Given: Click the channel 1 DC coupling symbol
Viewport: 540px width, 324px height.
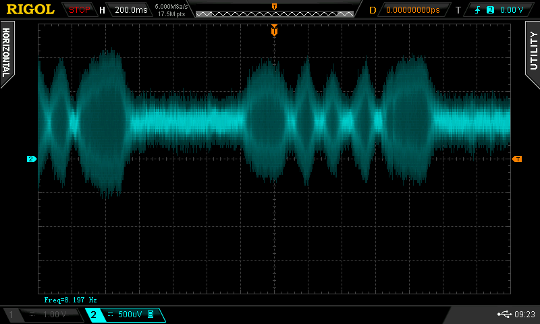Looking at the screenshot, I should pyautogui.click(x=32, y=315).
